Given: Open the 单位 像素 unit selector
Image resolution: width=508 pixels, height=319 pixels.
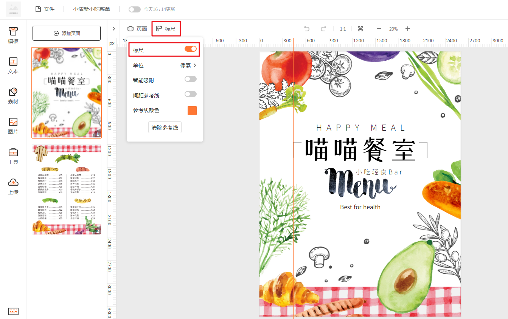Looking at the screenshot, I should pyautogui.click(x=165, y=65).
